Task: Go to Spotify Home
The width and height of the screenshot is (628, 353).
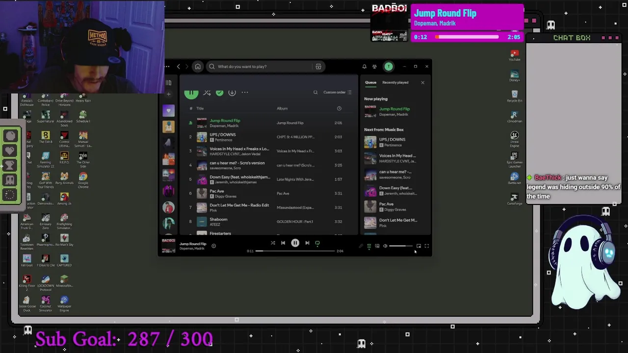Action: click(198, 67)
